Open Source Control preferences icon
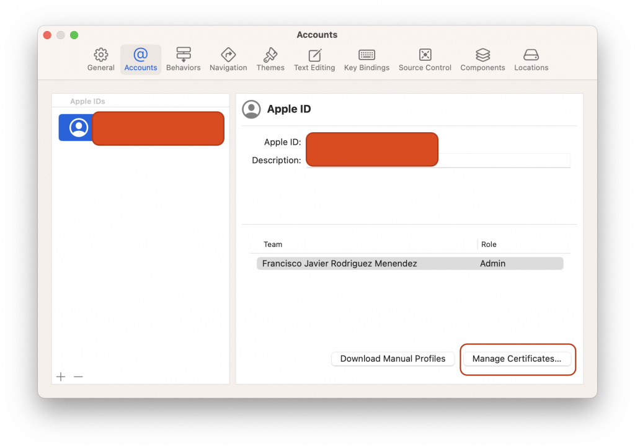Image resolution: width=635 pixels, height=448 pixels. tap(425, 55)
